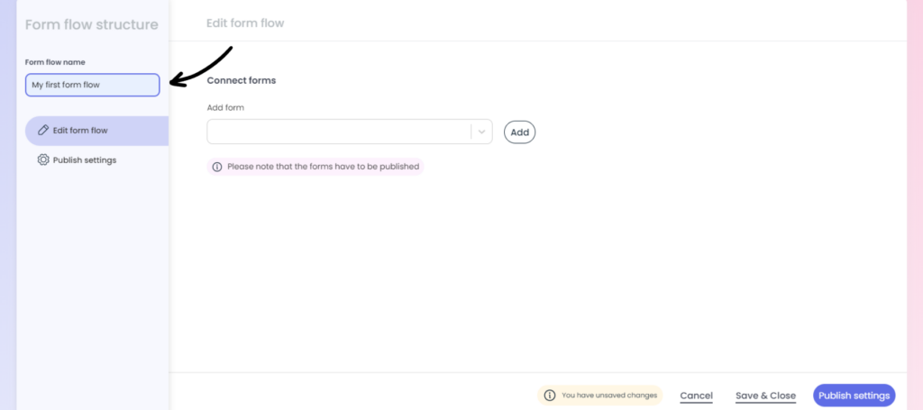Expand the Add form dropdown chevron
The width and height of the screenshot is (923, 410).
482,132
